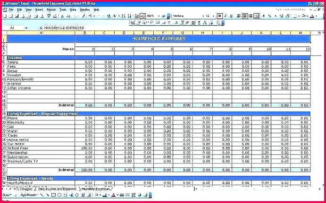The image size is (326, 203).
Task: Click the Center align icon
Action: (245, 16)
